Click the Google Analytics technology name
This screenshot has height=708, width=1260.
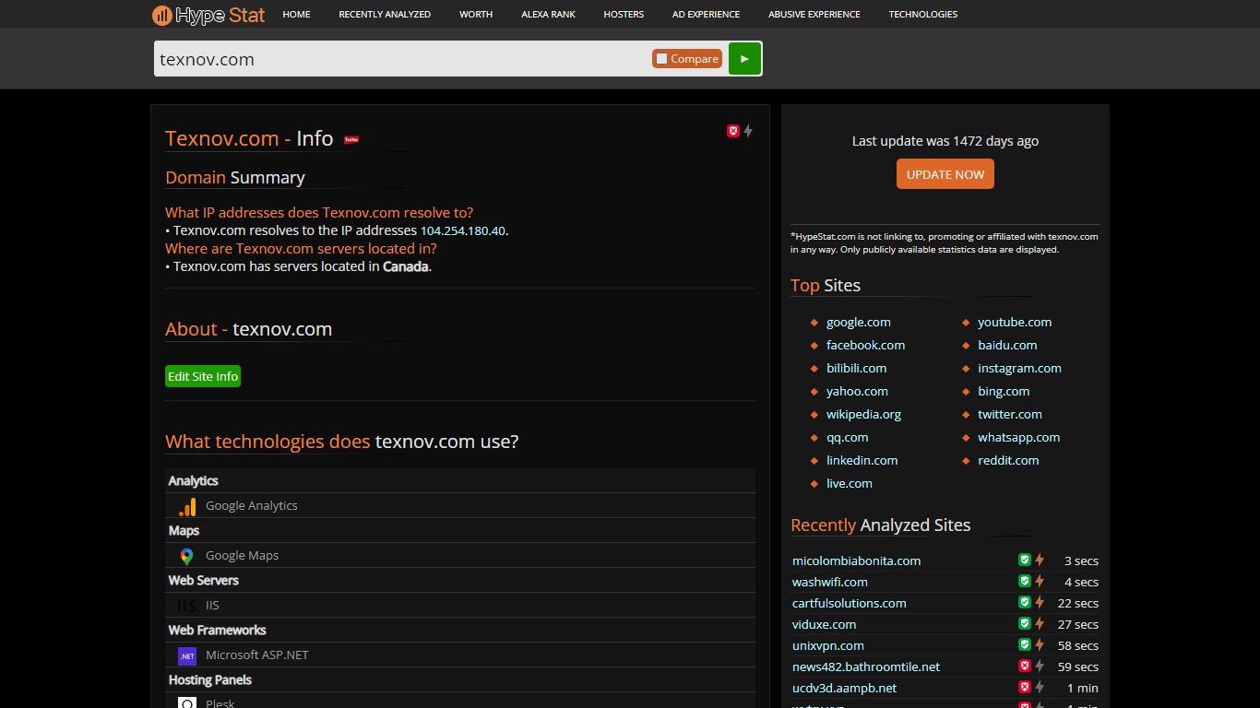251,506
